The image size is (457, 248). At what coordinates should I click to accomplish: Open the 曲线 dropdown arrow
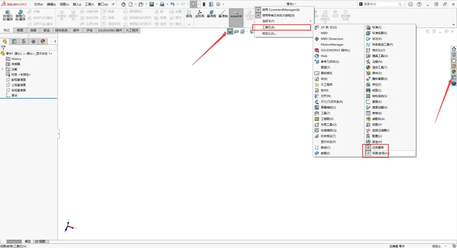[x=189, y=24]
